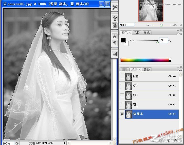The height and width of the screenshot is (145, 184).
Task: Switch to the 图层 tab
Action: [125, 69]
